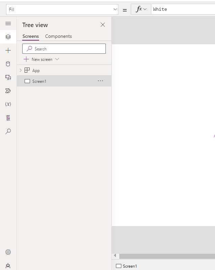Click the canvas scroll left arrow

[115, 255]
